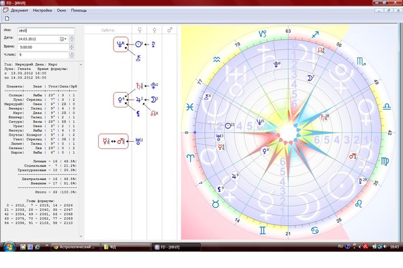
Task: Select the Mercury orbit column header
Action: point(140,30)
